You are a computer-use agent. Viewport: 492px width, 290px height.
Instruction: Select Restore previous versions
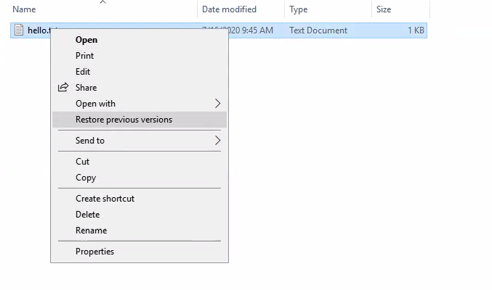point(140,120)
